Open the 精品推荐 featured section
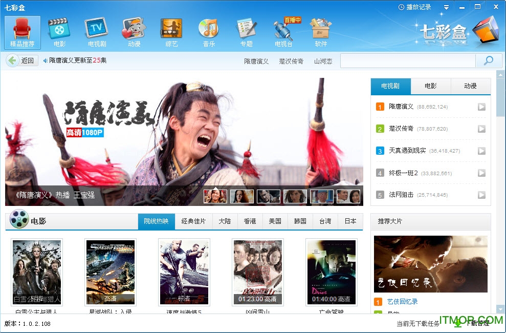 click(x=23, y=32)
